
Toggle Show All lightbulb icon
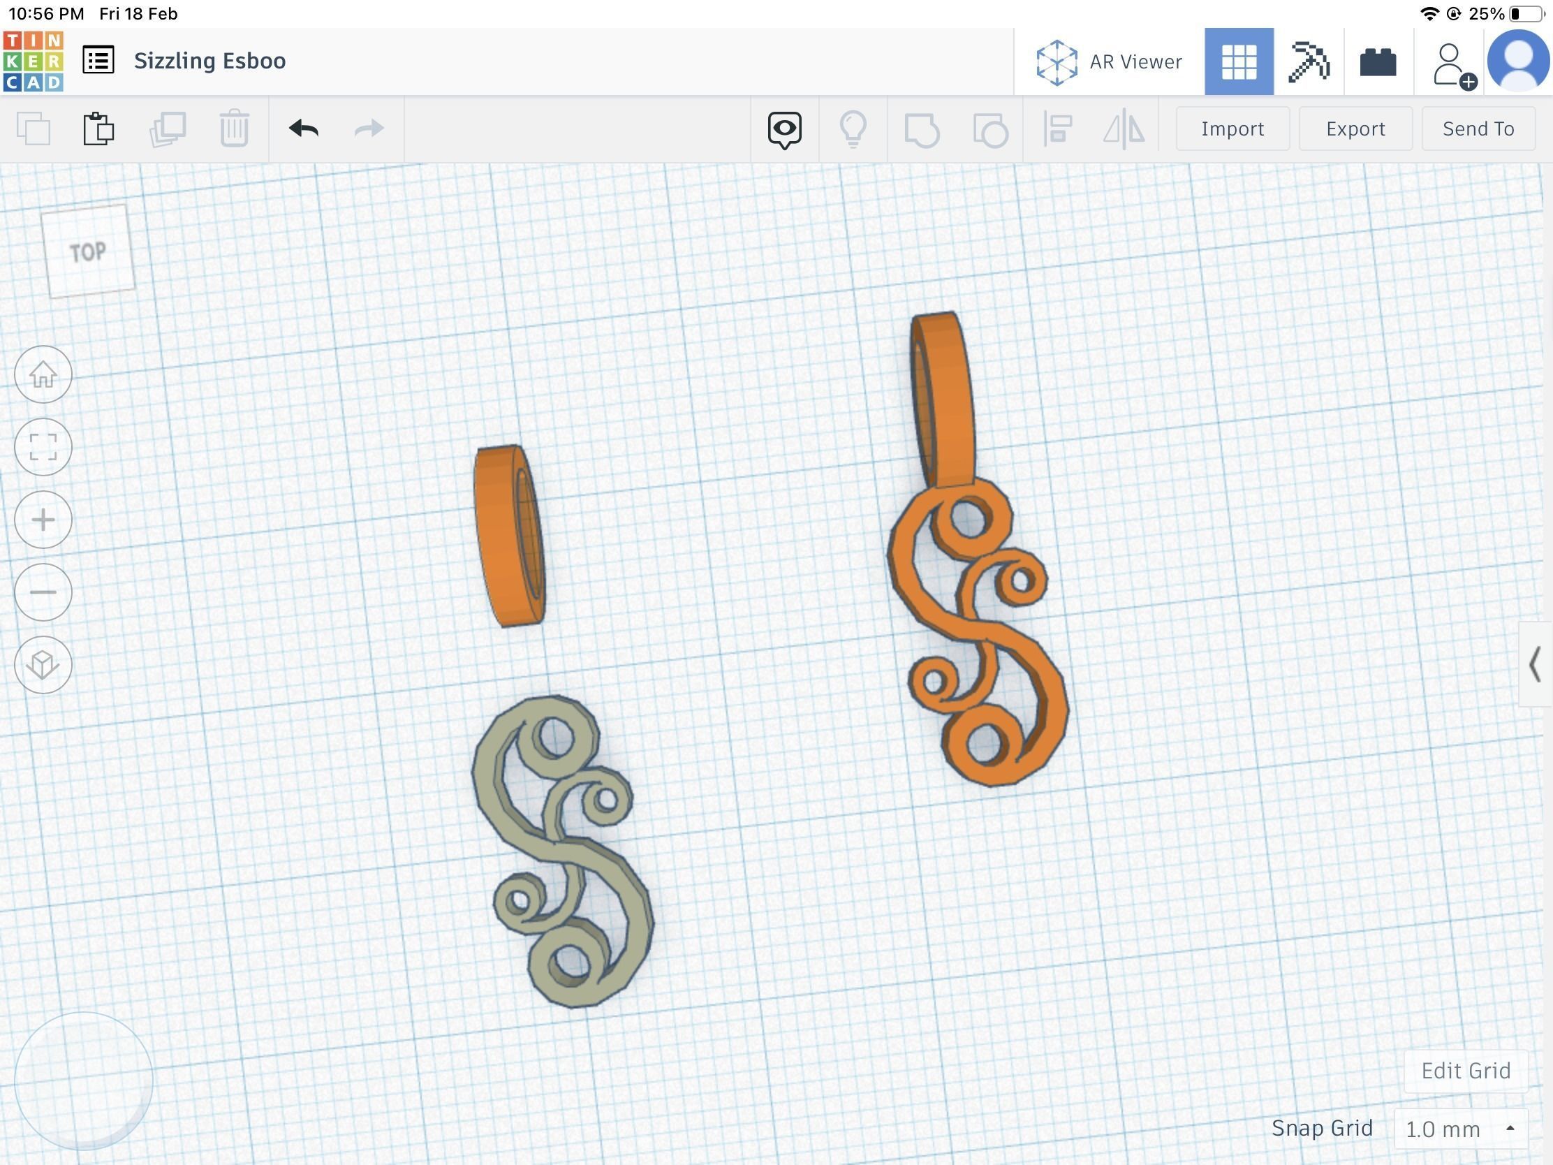853,130
